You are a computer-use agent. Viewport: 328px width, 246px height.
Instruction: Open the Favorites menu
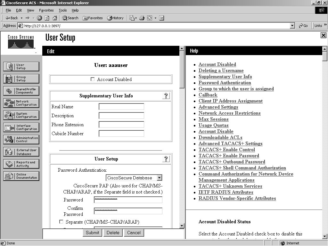(x=46, y=10)
